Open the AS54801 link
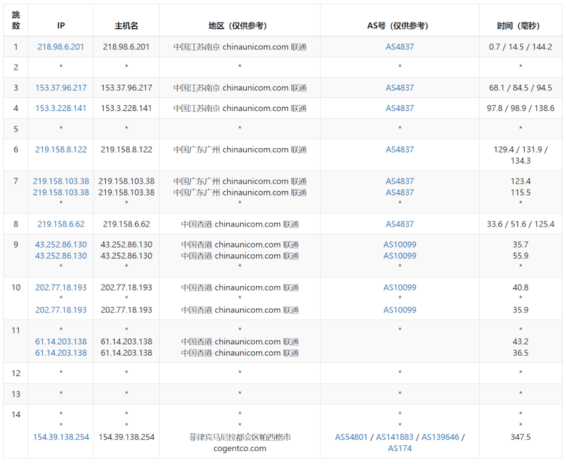 [353, 437]
